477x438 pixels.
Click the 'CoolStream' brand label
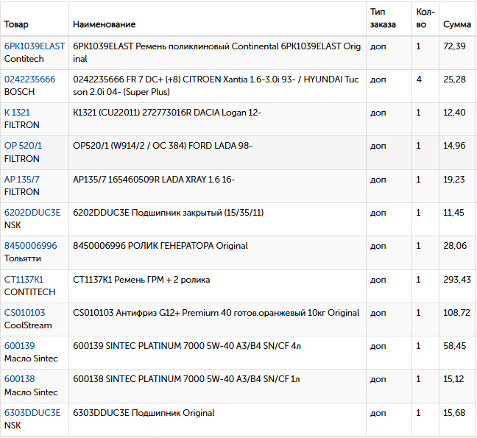click(x=28, y=325)
